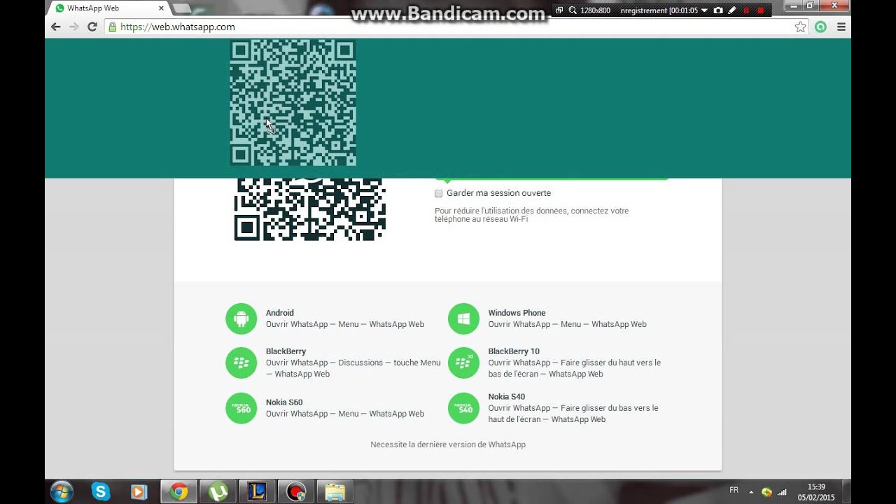
Task: Go back with the browser back arrow
Action: (x=56, y=27)
